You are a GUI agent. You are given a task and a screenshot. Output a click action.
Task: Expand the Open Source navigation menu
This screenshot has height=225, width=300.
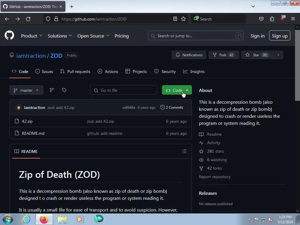pyautogui.click(x=93, y=36)
